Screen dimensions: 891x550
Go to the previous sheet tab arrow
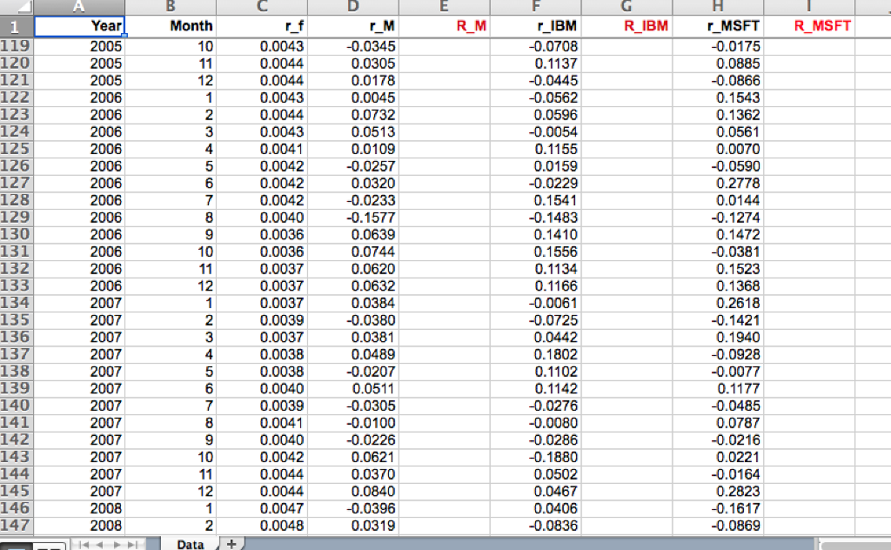(x=99, y=544)
